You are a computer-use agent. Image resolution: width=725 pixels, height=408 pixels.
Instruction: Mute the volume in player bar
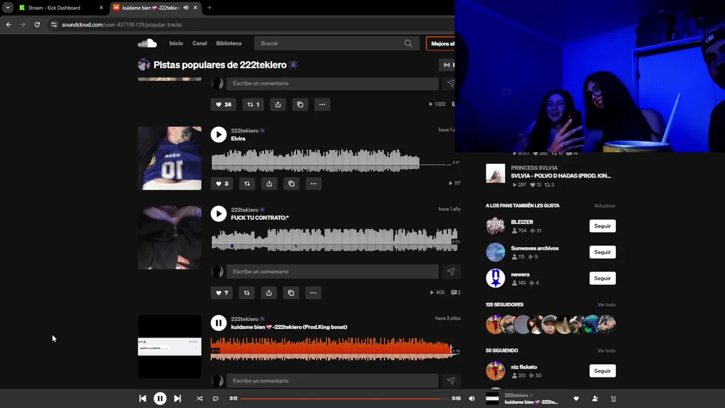click(x=472, y=398)
